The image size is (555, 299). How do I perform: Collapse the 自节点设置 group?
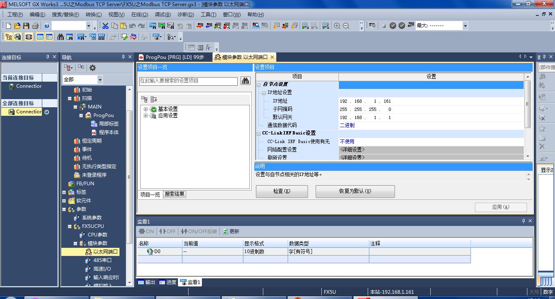(x=259, y=84)
